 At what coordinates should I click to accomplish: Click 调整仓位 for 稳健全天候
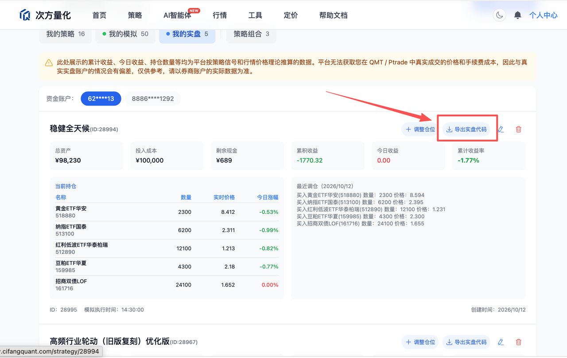click(x=420, y=130)
